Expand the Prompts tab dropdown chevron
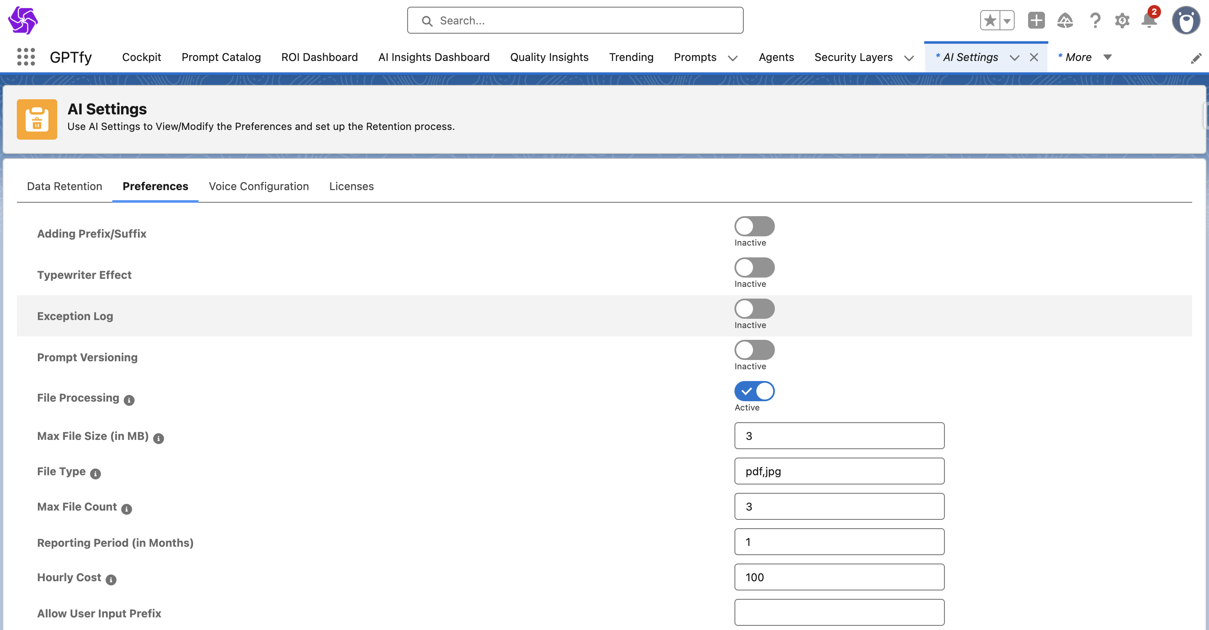The image size is (1209, 630). 733,58
